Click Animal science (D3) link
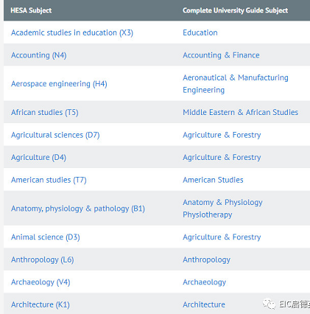Screen dimensions: 310x314 coord(46,237)
